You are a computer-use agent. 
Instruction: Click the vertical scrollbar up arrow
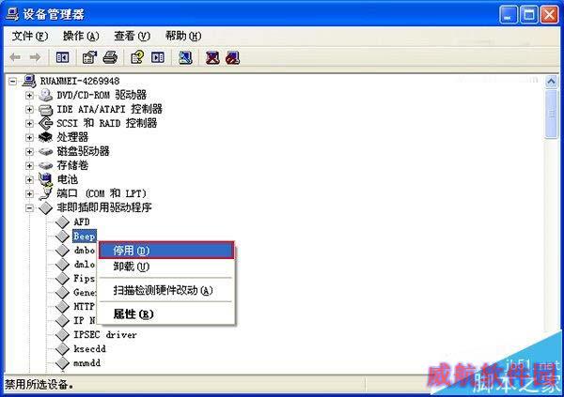(551, 82)
